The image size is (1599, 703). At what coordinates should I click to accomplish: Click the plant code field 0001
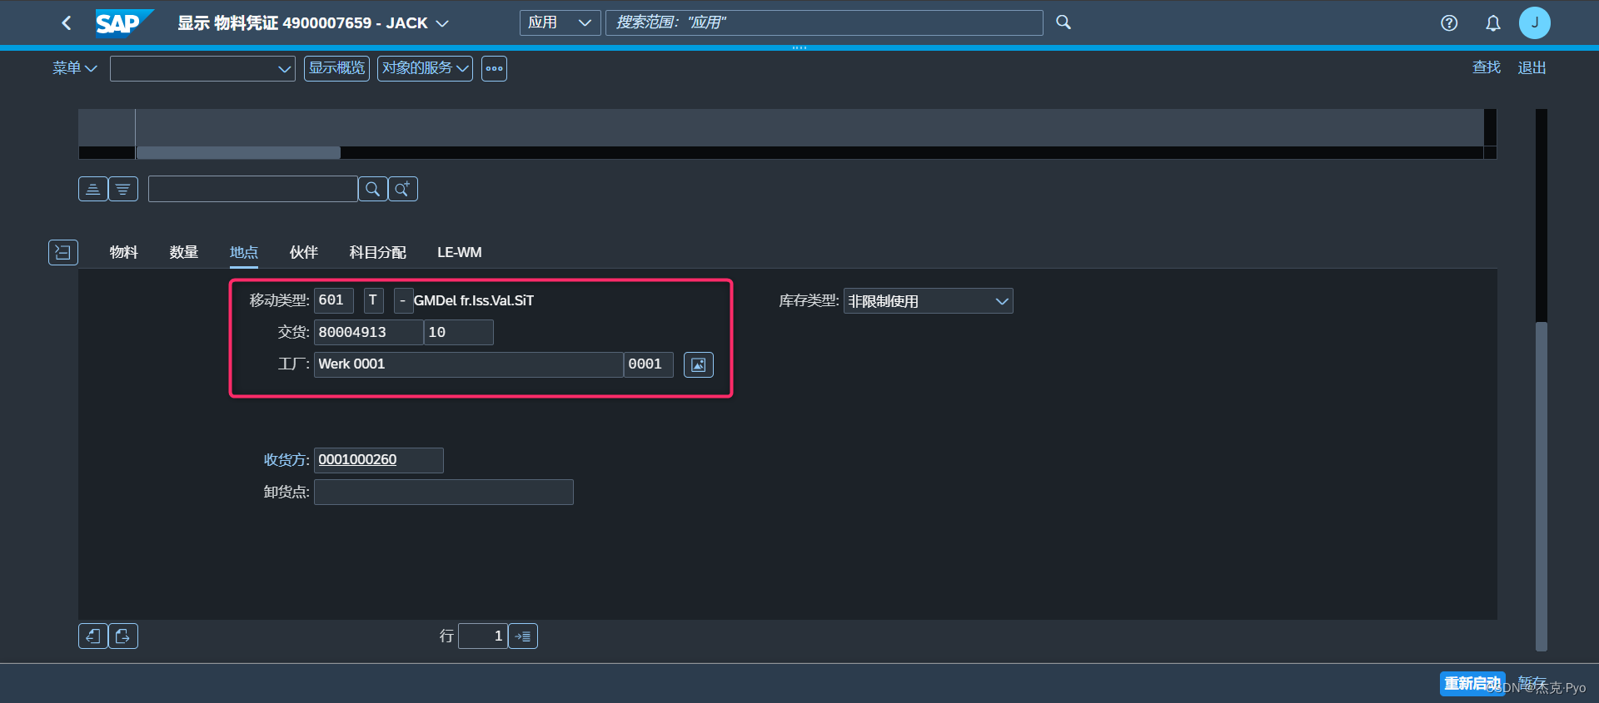point(648,364)
